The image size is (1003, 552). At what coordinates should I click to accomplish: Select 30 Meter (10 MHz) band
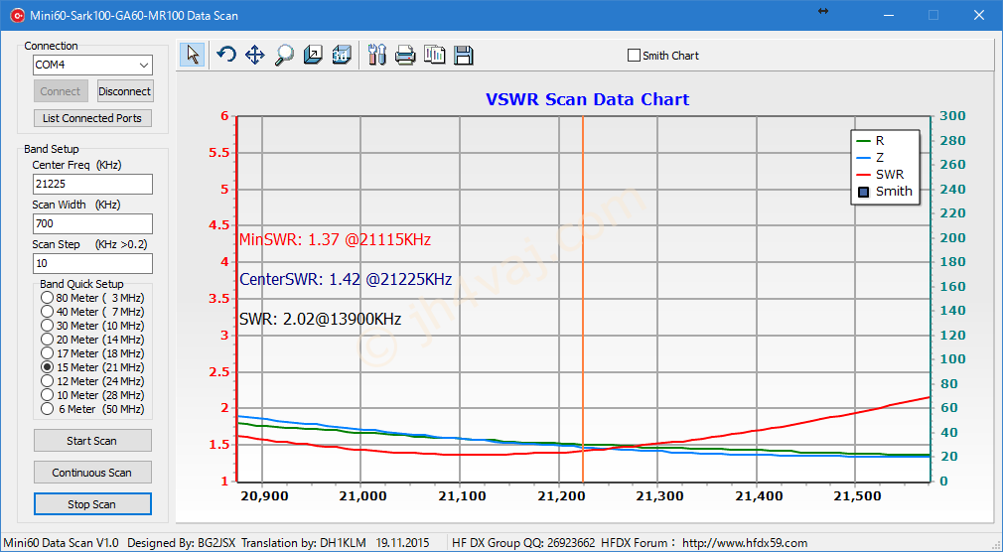click(x=92, y=326)
